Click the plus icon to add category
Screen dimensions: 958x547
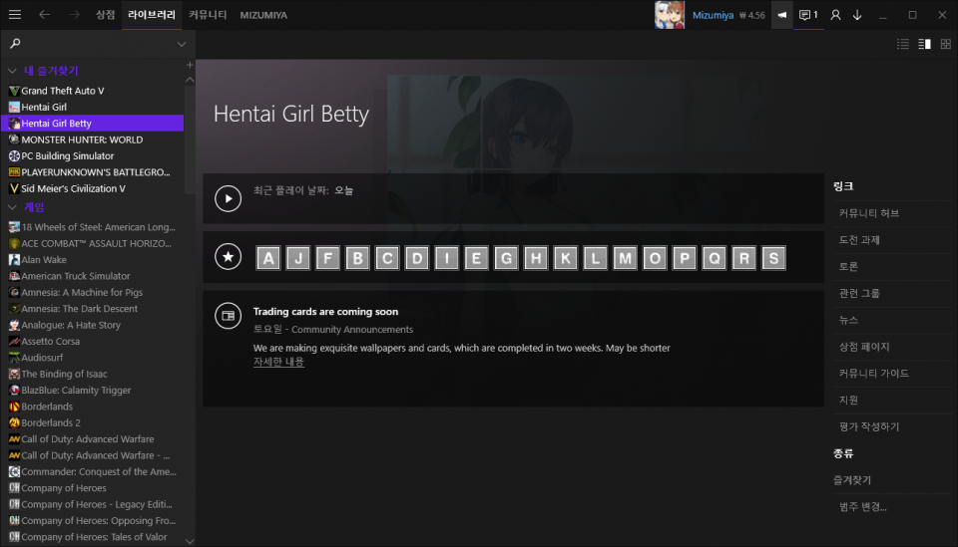(190, 65)
